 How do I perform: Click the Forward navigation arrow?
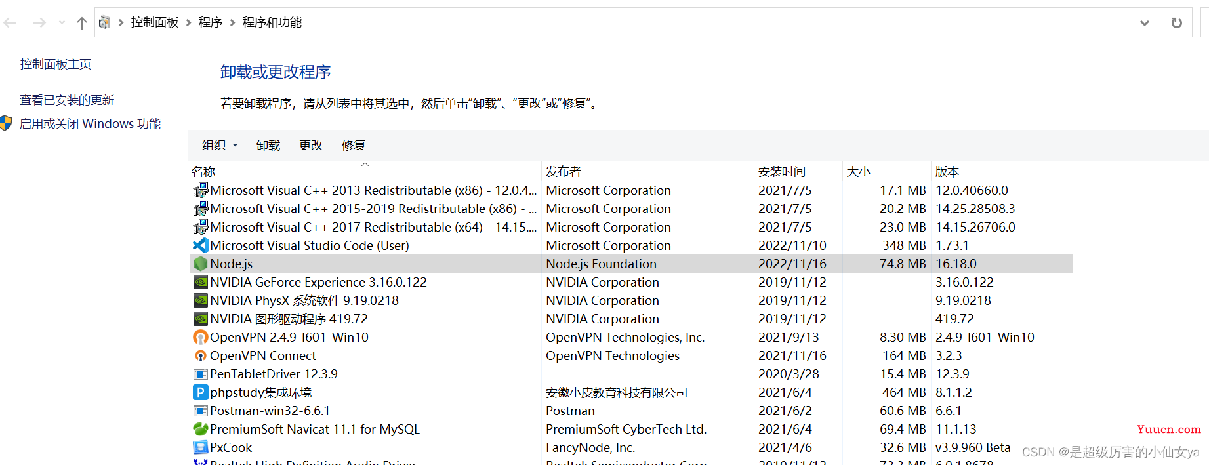point(39,23)
